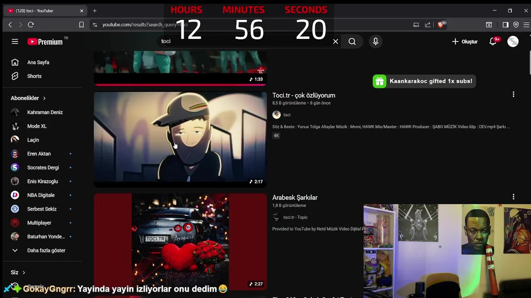Screen dimensions: 531x298
Task: Close the toci - YouTube tab
Action: click(x=82, y=11)
